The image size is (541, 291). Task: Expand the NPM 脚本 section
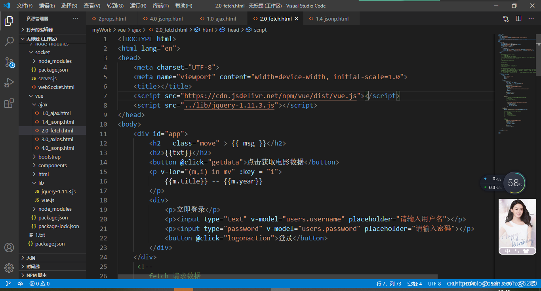[x=52, y=275]
